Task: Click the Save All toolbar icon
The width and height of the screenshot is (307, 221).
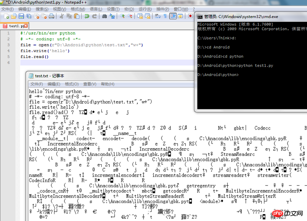Action: coord(29,16)
